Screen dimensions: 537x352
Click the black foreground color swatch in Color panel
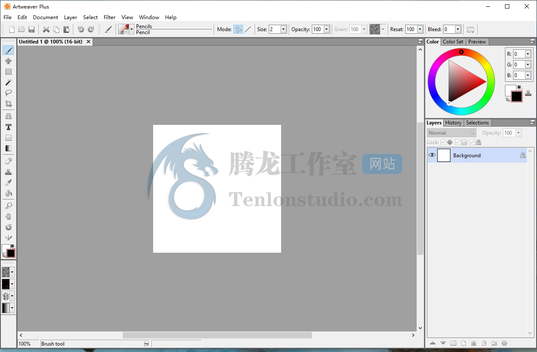517,97
